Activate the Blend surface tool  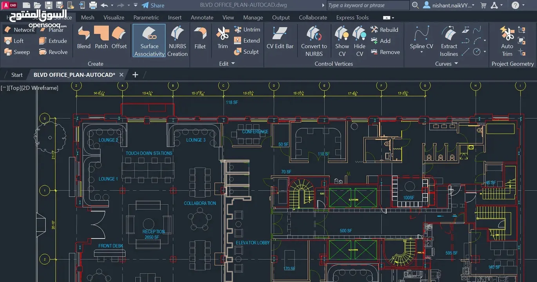(x=84, y=38)
